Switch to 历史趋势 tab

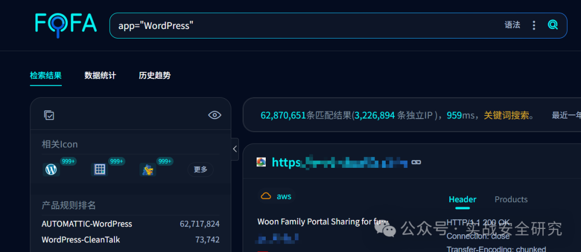[x=154, y=76]
